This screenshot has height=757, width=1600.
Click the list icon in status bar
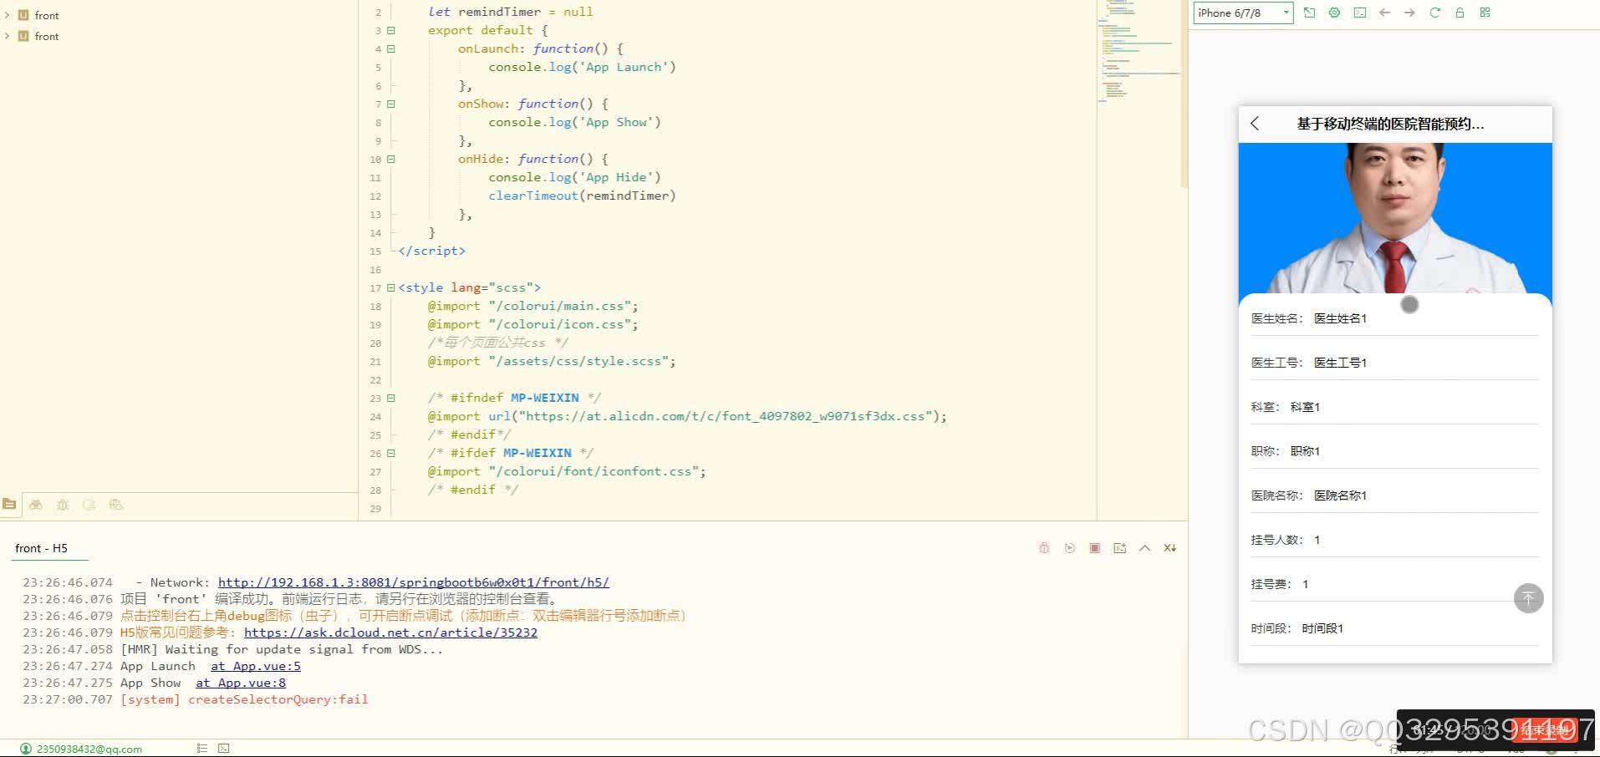(201, 749)
